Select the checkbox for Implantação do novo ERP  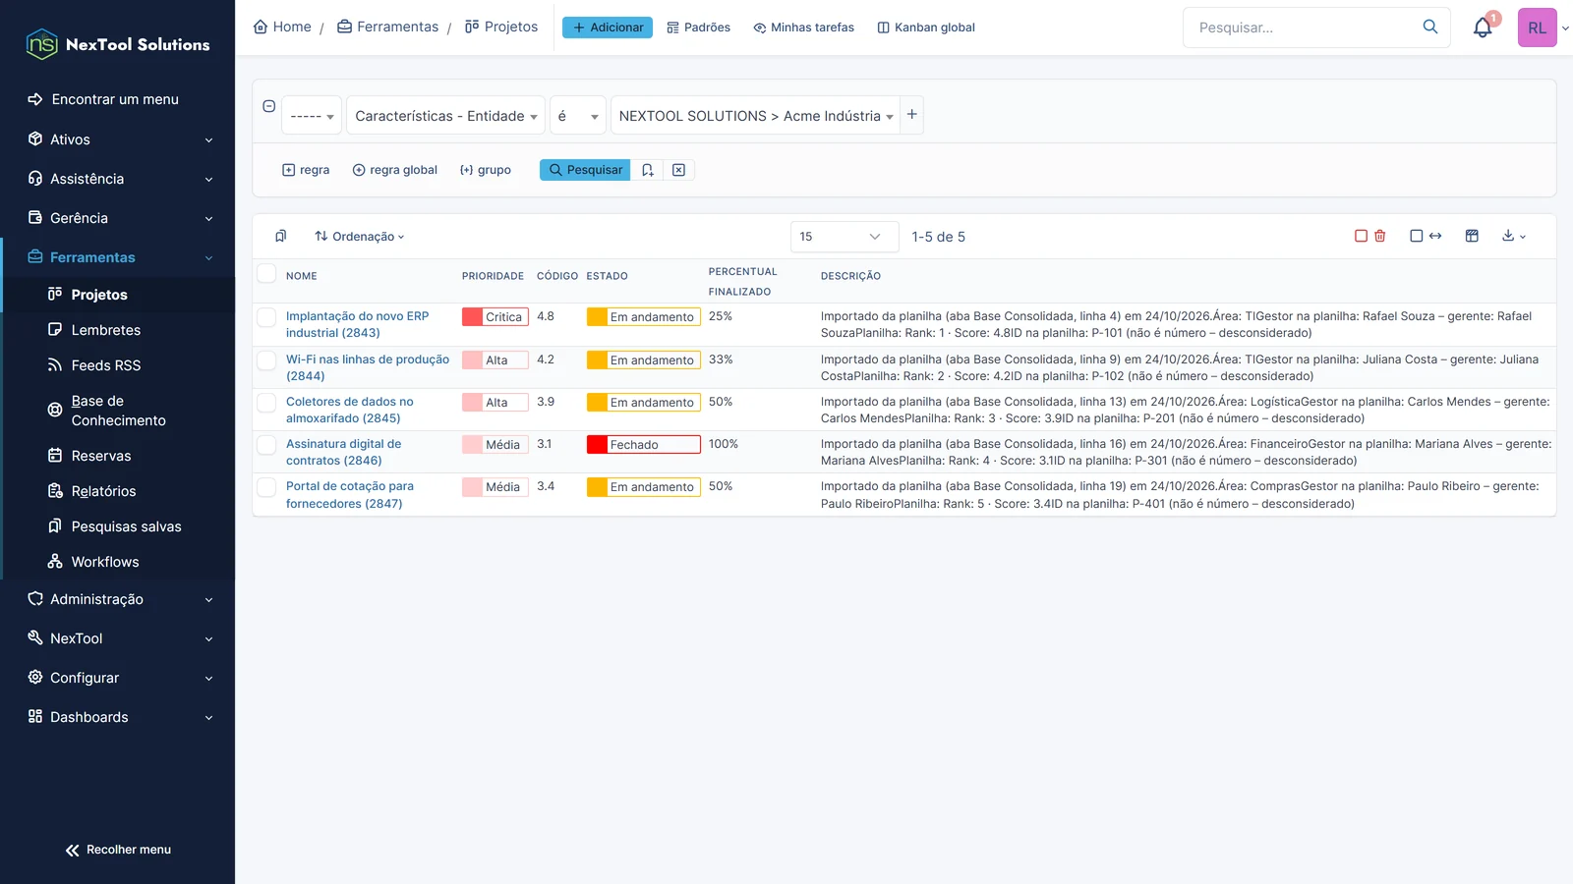266,316
